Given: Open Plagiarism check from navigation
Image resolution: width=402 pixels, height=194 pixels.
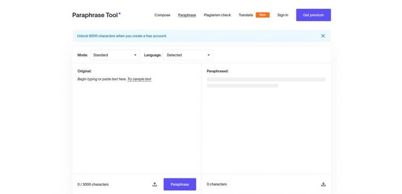Looking at the screenshot, I should [217, 15].
